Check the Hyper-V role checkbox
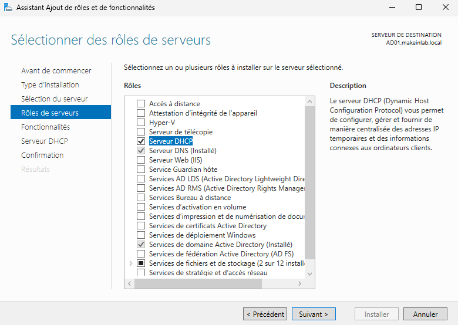458x325 pixels. pyautogui.click(x=141, y=123)
